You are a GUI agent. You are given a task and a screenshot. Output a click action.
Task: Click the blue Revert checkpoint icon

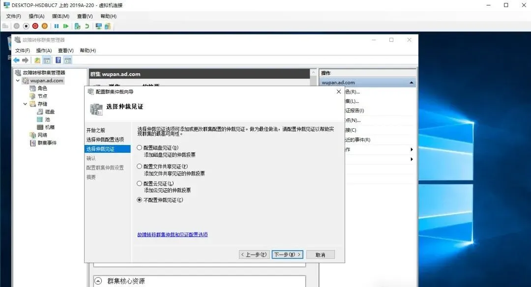click(87, 26)
